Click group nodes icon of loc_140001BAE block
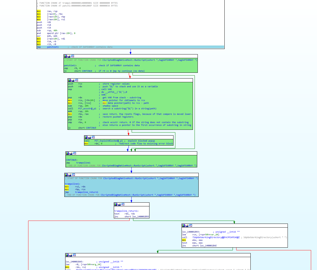This screenshot has width=317, height=270. click(74, 255)
